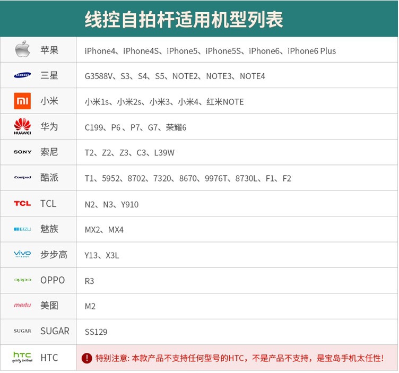Click the 荣耀6 model text
The width and height of the screenshot is (399, 373).
(176, 127)
